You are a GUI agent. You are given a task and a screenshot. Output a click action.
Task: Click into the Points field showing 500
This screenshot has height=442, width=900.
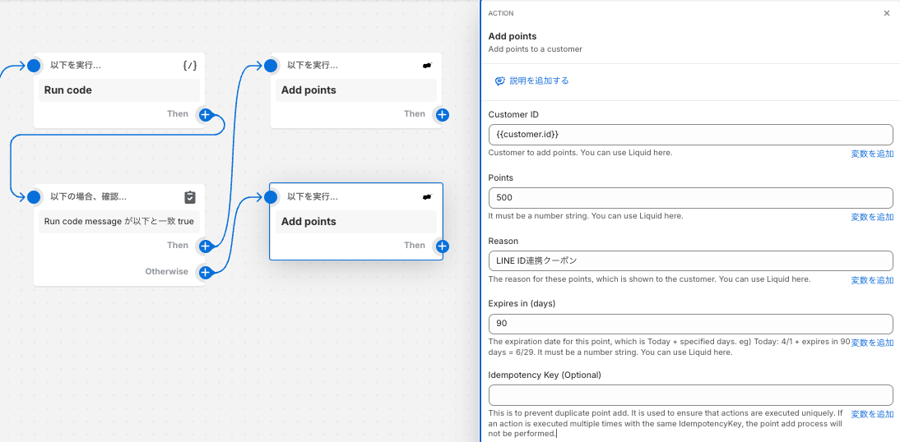(690, 198)
